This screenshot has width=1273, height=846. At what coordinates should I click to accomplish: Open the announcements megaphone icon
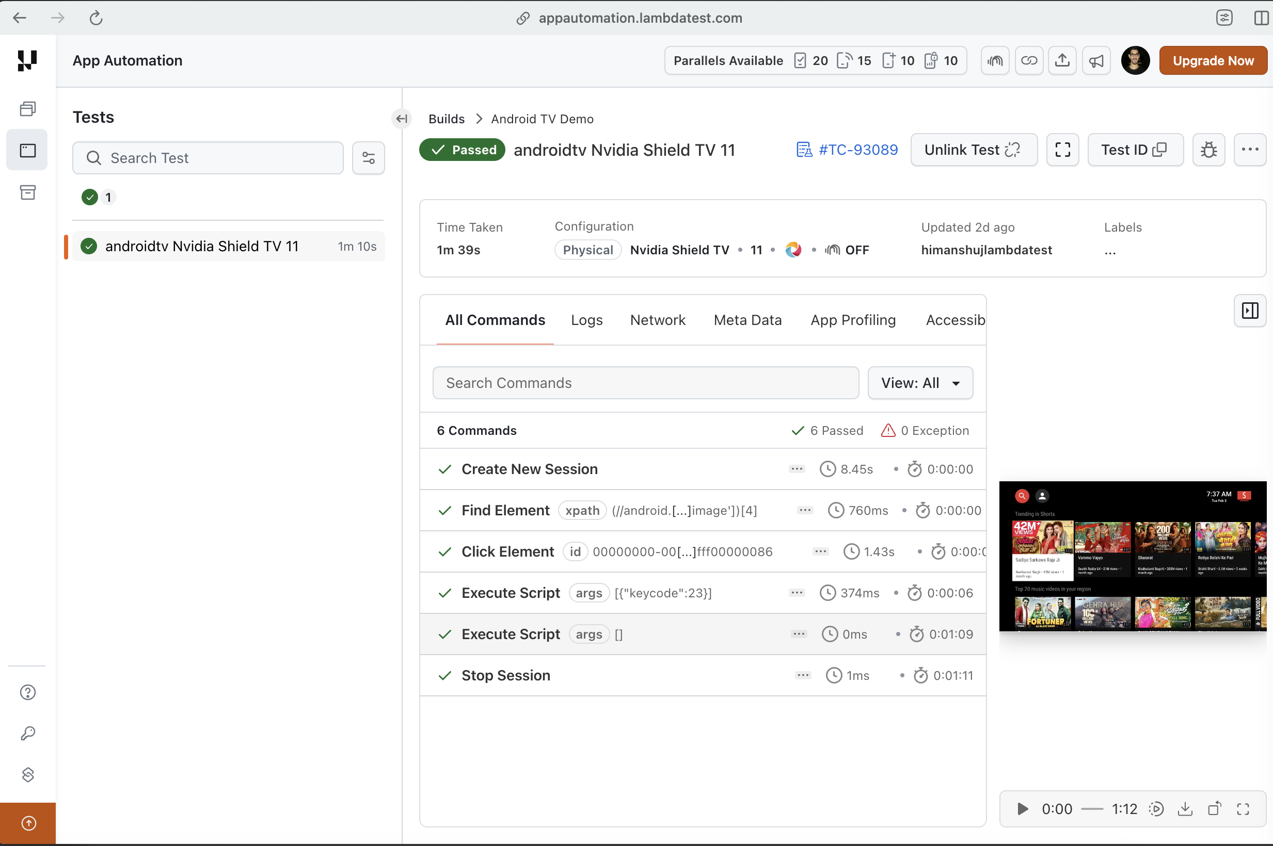coord(1096,60)
